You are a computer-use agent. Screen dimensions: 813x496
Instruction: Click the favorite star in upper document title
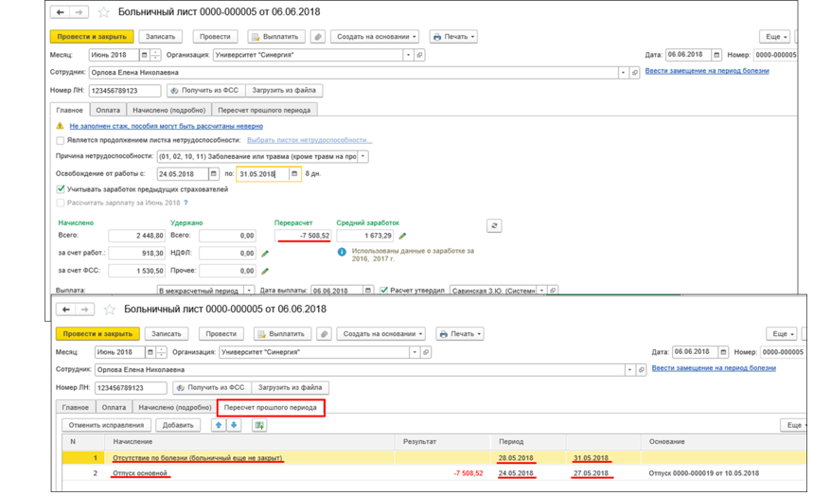pyautogui.click(x=104, y=12)
